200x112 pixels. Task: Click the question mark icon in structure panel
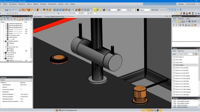[x=8, y=19]
